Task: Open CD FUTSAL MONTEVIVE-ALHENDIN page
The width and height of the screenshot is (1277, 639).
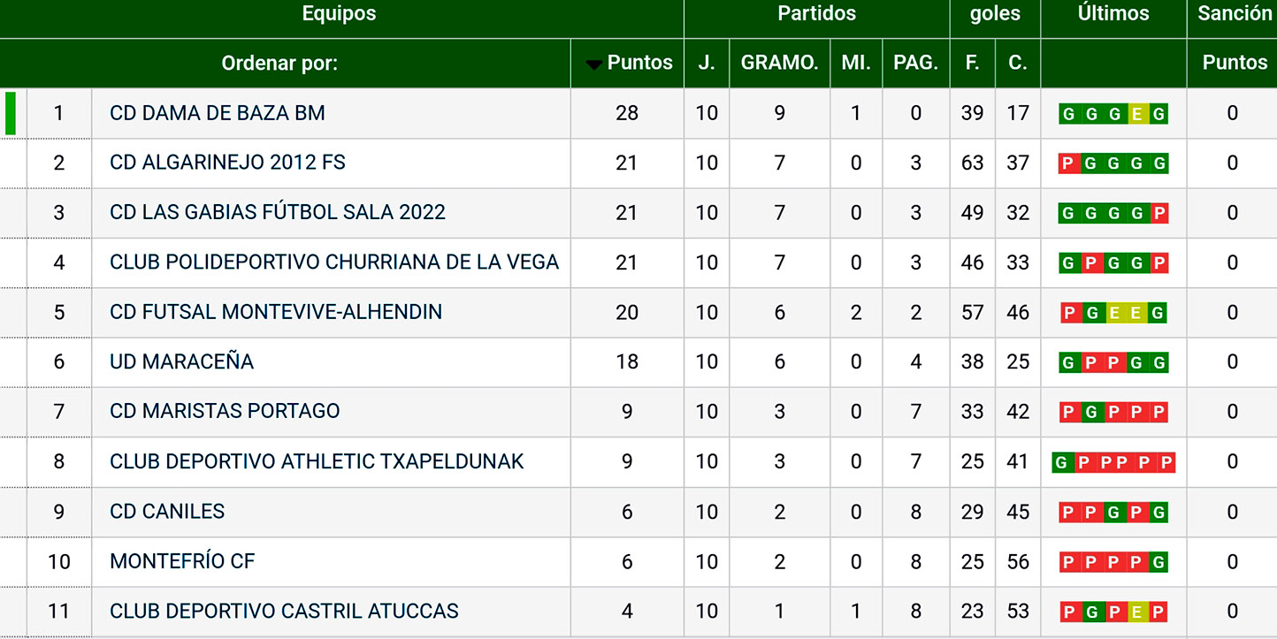Action: click(276, 312)
